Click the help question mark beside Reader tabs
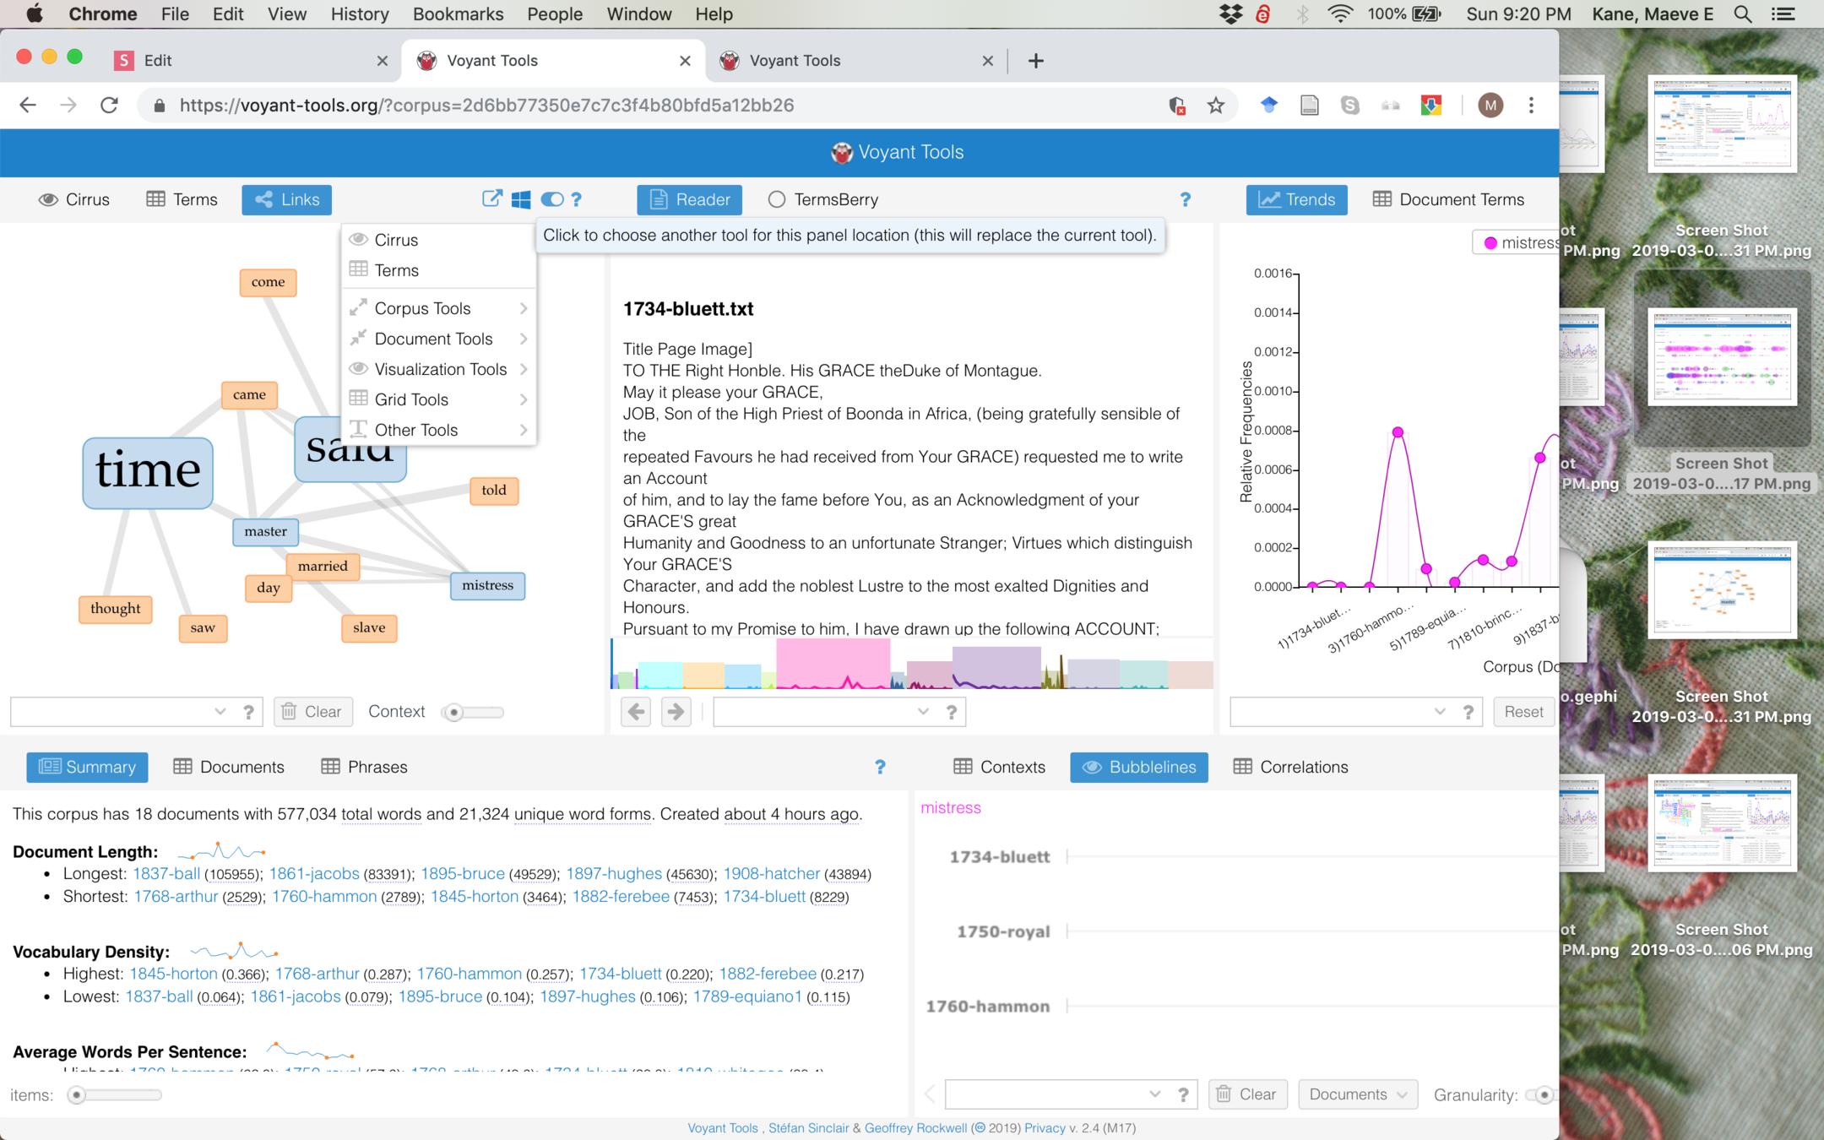Image resolution: width=1824 pixels, height=1140 pixels. (x=1185, y=199)
